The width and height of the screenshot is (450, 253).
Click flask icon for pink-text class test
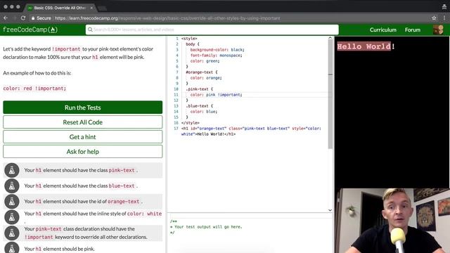pos(12,170)
